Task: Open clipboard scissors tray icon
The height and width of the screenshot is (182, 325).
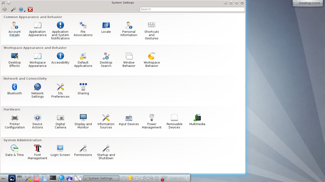Action: [x=137, y=178]
